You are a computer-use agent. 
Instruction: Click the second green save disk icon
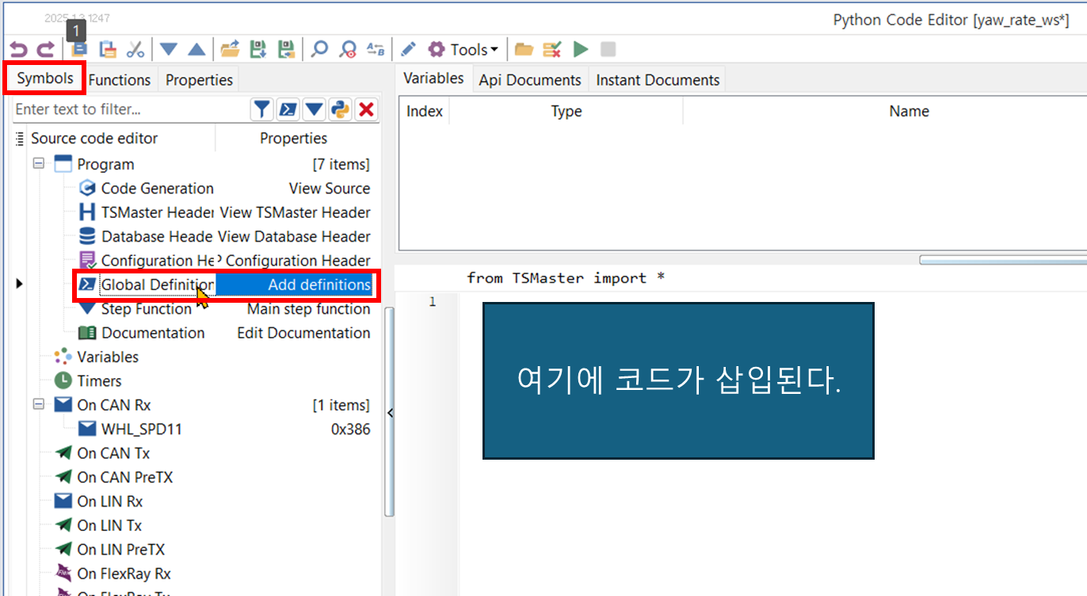tap(286, 50)
